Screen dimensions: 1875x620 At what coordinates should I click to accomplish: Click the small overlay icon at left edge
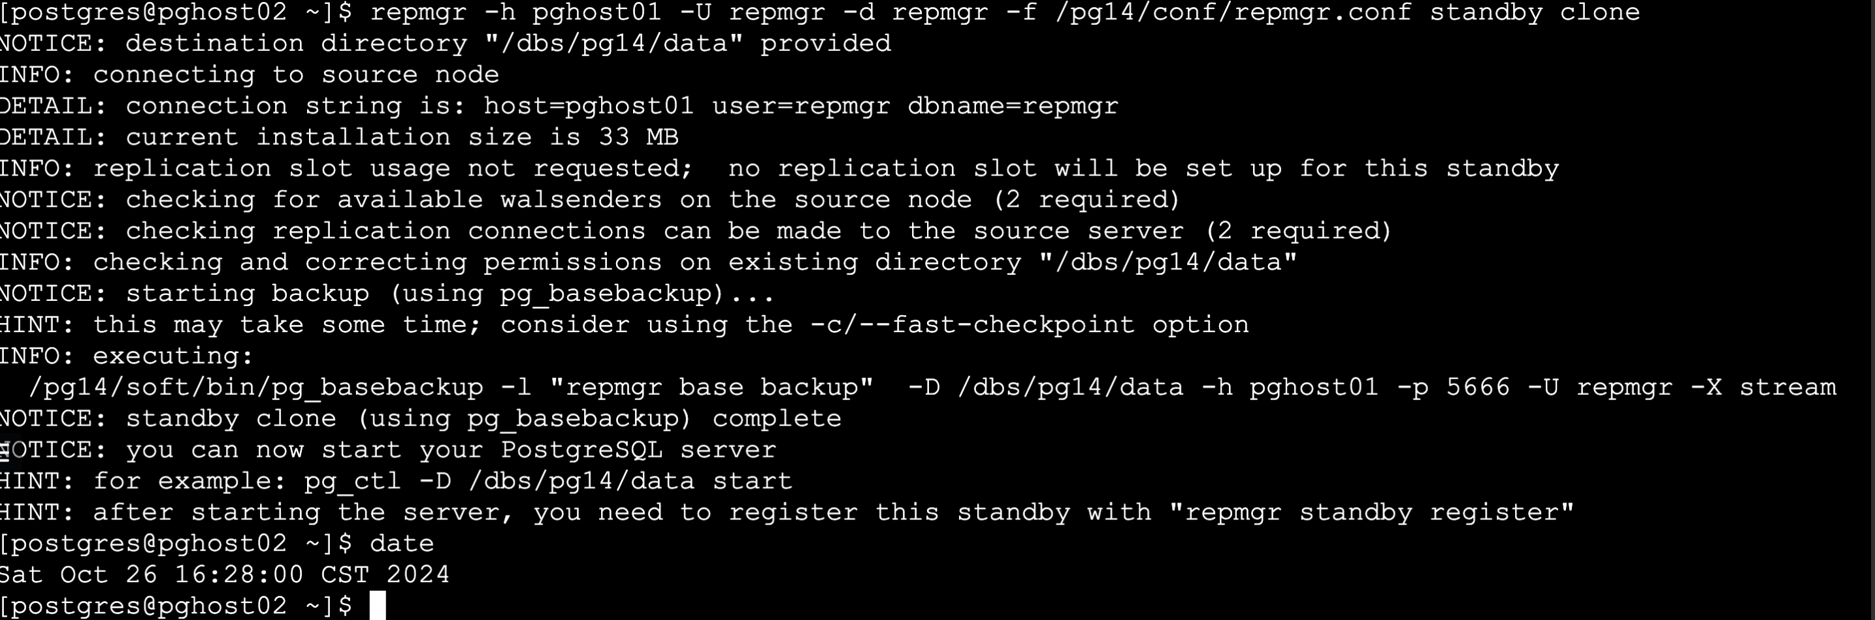tap(6, 451)
